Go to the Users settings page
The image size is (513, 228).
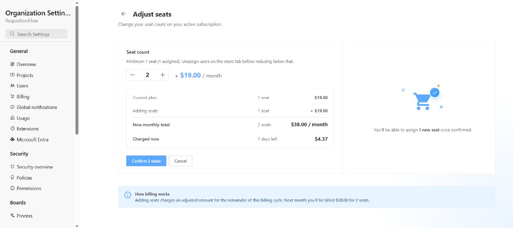[22, 86]
